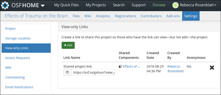
Task: Click the cube icon beside Effects of
Action: [x=120, y=67]
